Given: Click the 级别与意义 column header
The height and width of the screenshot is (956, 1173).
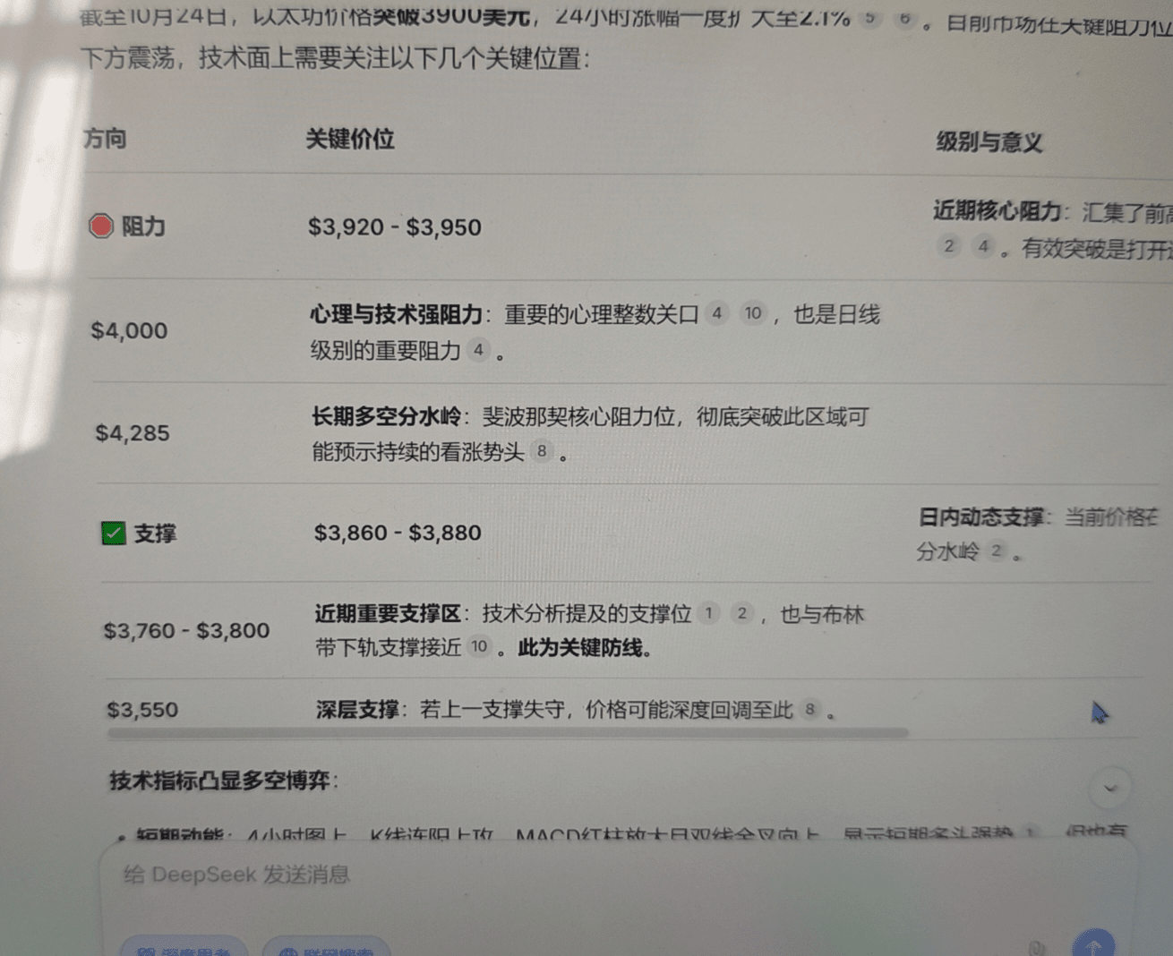Looking at the screenshot, I should (x=989, y=142).
